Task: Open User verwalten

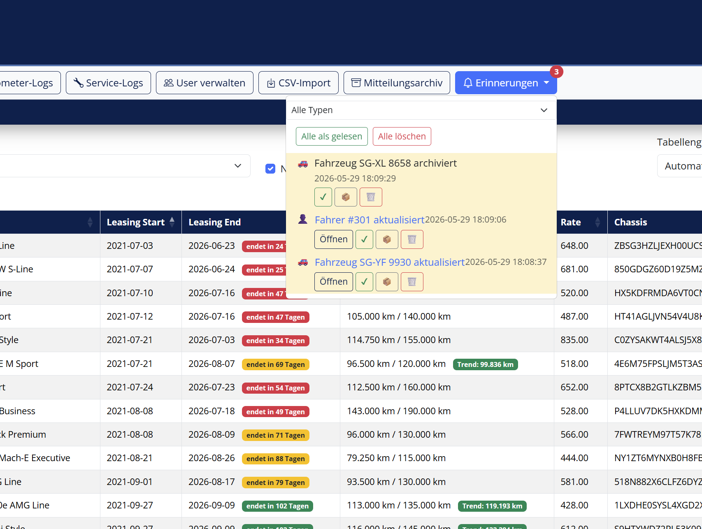Action: click(x=205, y=83)
